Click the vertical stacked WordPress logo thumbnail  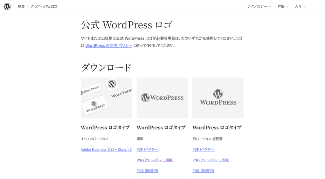pos(218,98)
